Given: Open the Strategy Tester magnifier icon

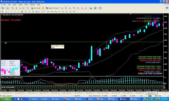Looking at the screenshot, I should 28,8.
